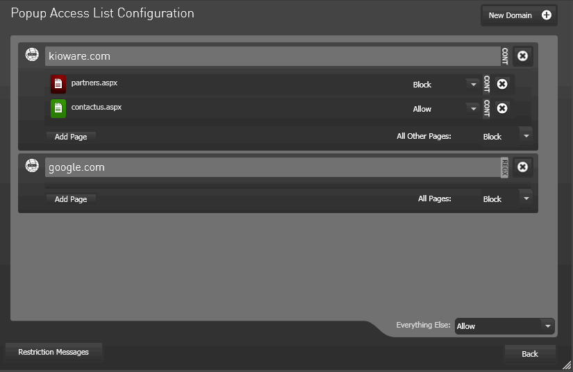Edit the google.com domain field

273,167
